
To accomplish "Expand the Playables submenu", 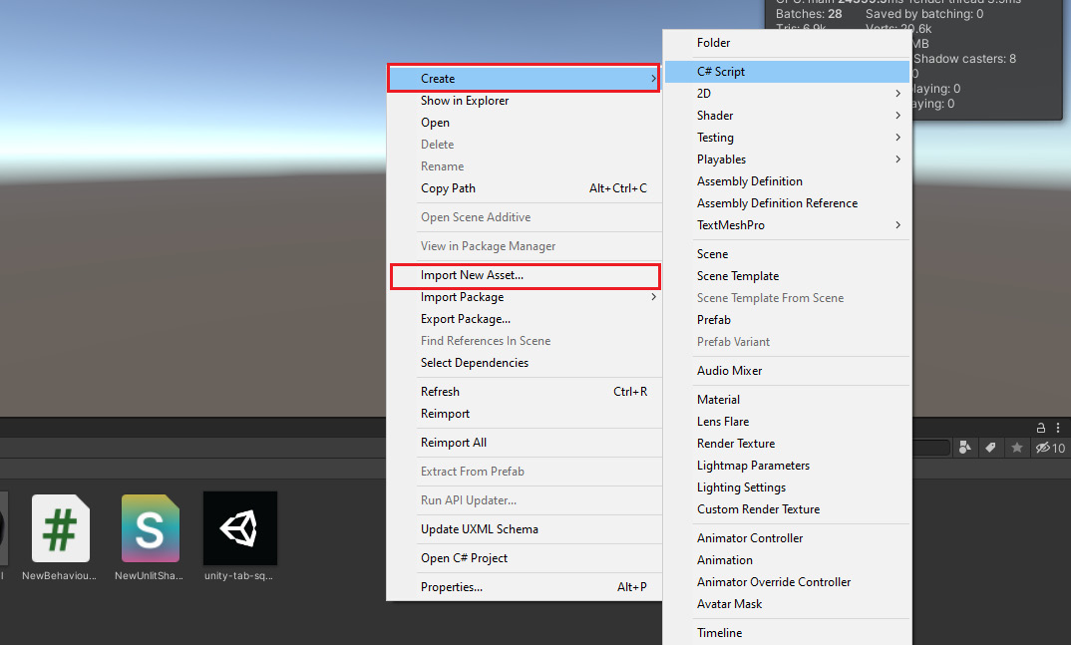I will 787,160.
